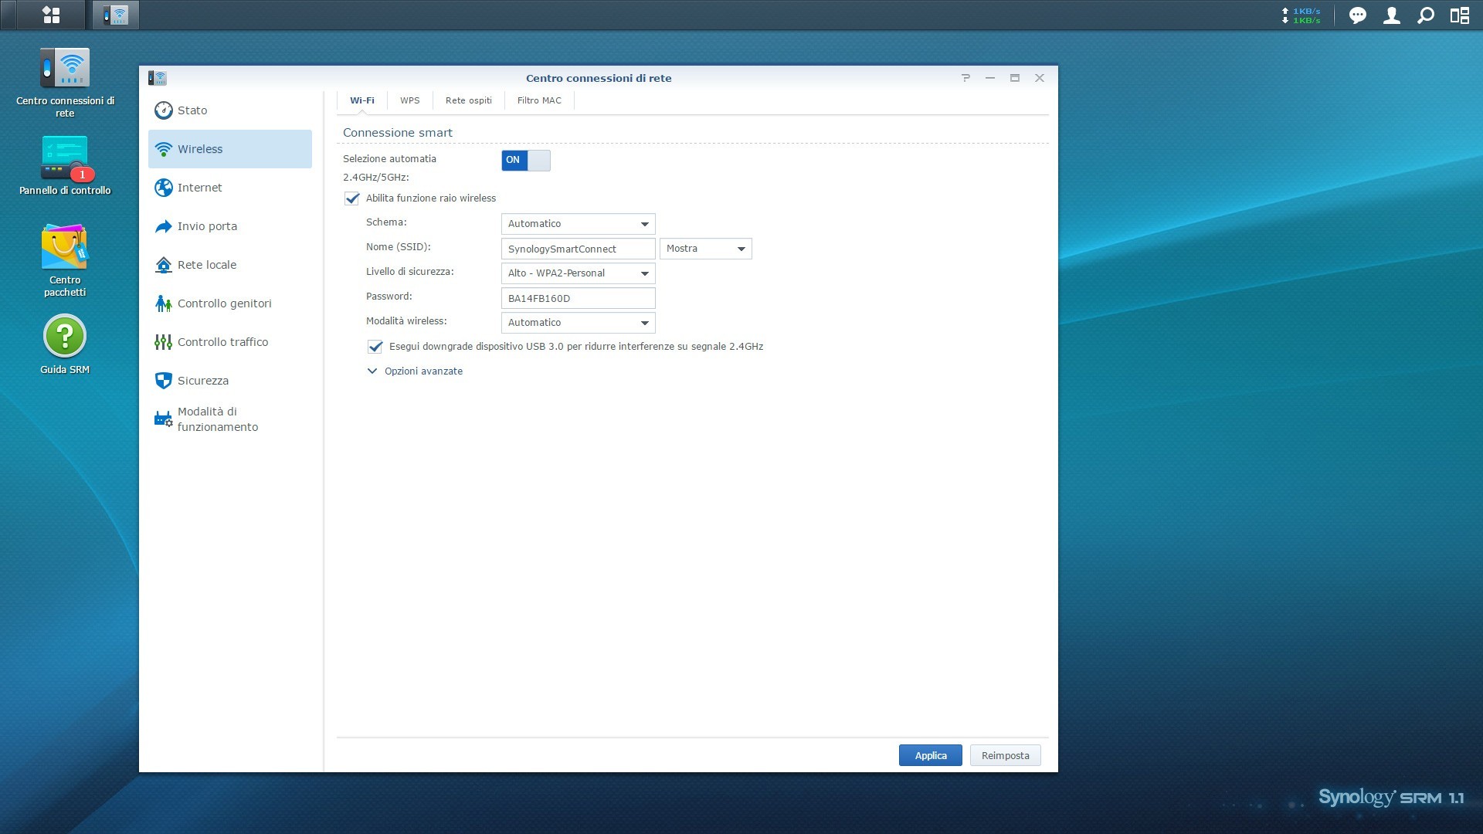Toggle Selezione automatica 2.4GHz/5GHz switch

[x=525, y=160]
